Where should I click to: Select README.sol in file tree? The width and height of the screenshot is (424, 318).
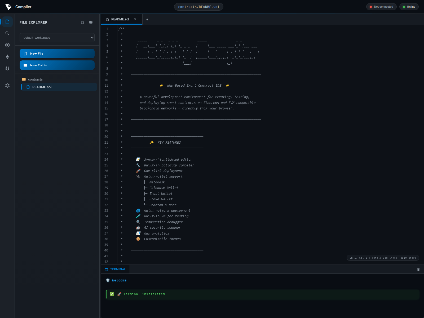point(59,87)
